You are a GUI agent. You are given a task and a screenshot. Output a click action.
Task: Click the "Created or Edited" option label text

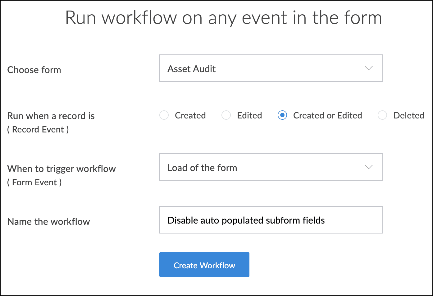point(327,115)
